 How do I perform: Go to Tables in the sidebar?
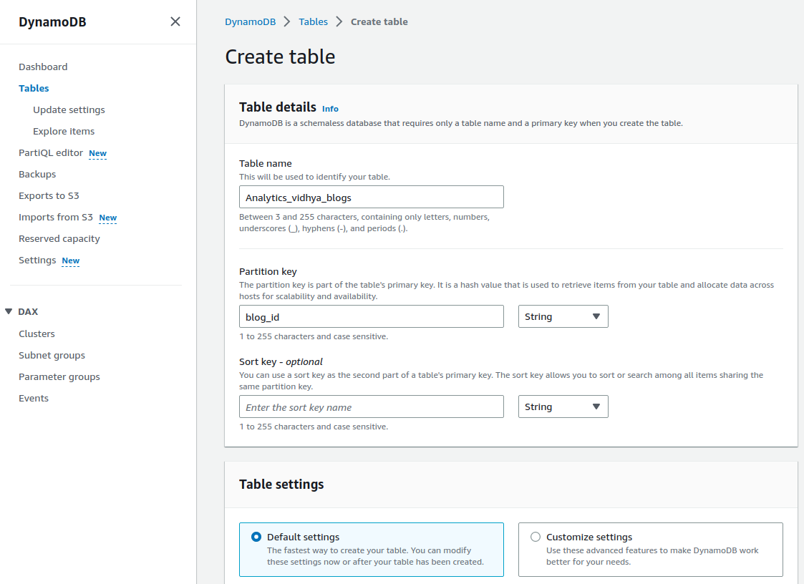[34, 88]
